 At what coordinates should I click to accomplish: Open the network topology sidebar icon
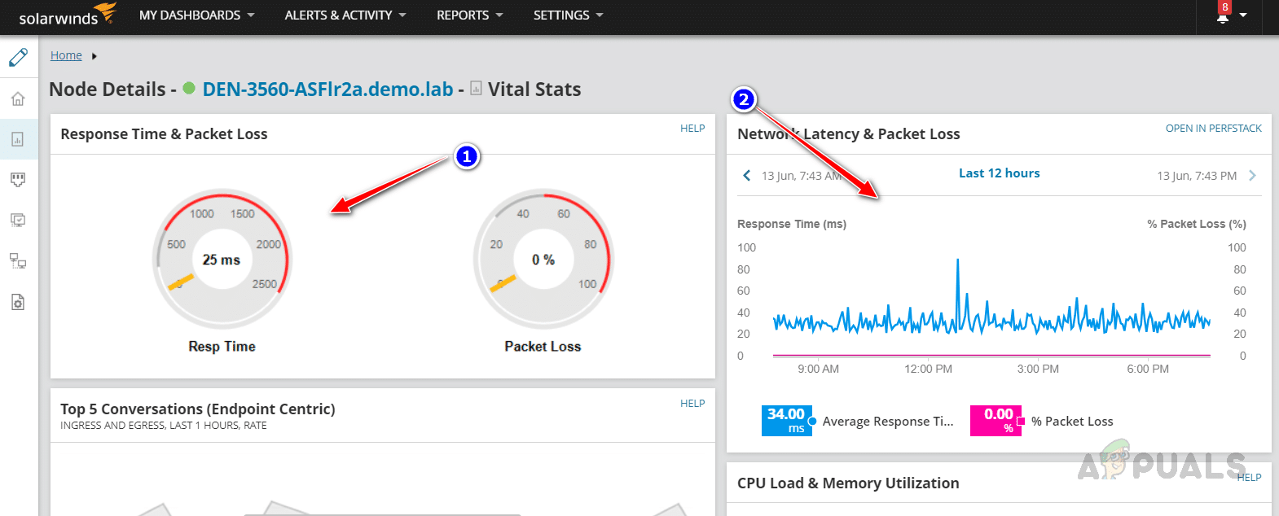pos(18,260)
